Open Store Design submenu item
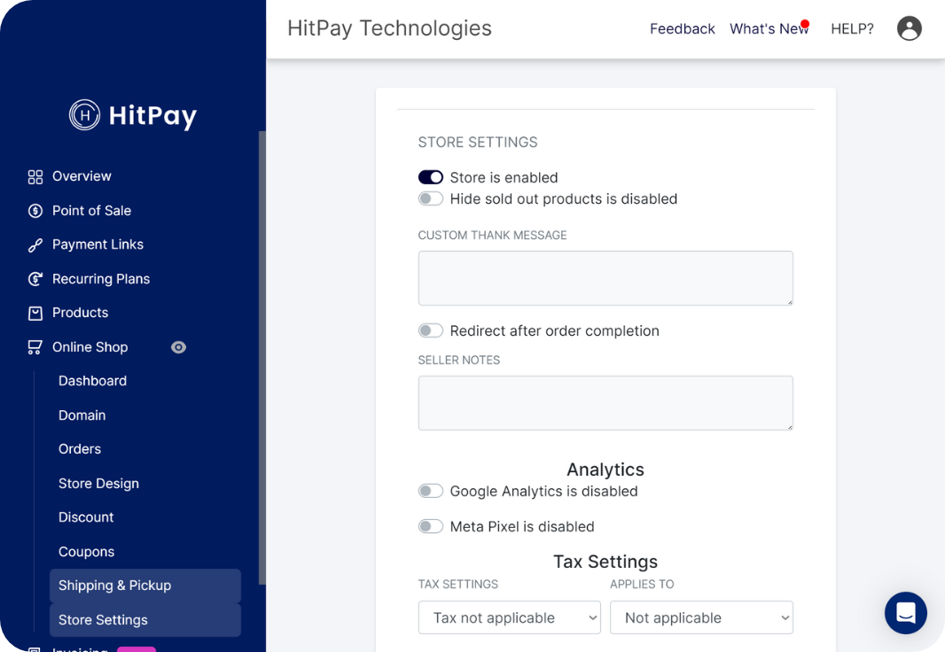This screenshot has width=945, height=652. [98, 484]
